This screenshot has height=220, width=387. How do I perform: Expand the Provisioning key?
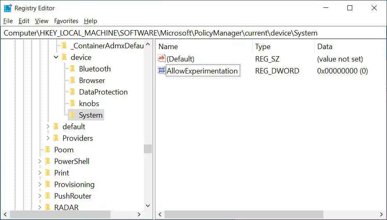pos(40,185)
